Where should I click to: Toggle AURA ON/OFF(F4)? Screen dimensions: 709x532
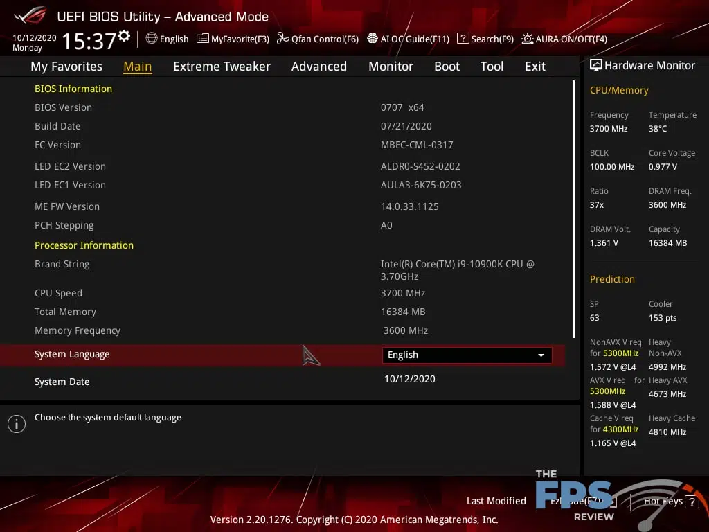pos(564,39)
